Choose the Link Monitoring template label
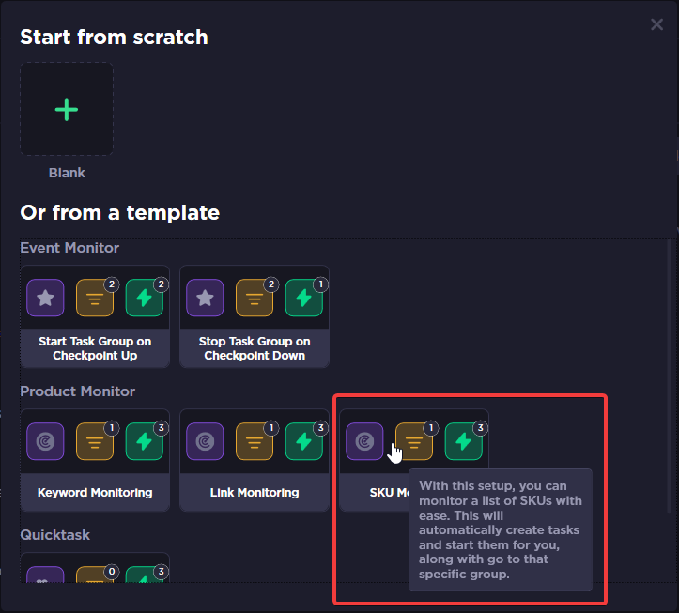679x613 pixels. 255,492
